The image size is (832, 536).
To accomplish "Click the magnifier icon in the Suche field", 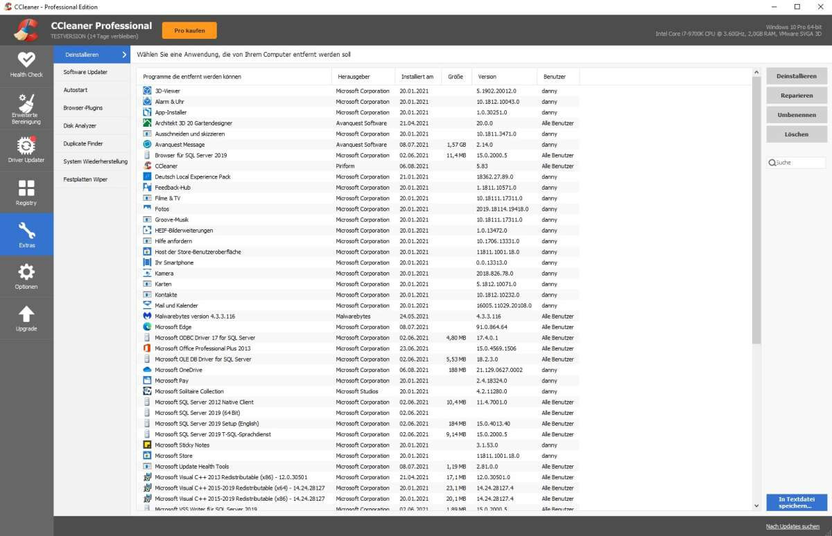I will (772, 162).
